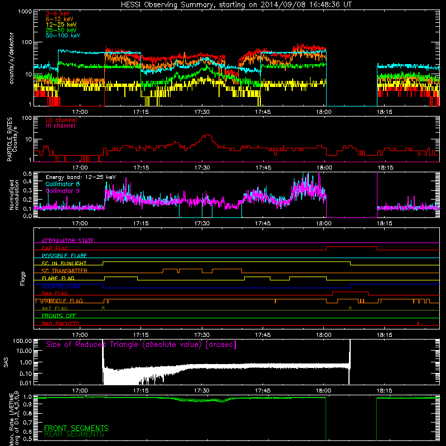
Task: Select the 3-6 keV legend label
Action: point(57,13)
